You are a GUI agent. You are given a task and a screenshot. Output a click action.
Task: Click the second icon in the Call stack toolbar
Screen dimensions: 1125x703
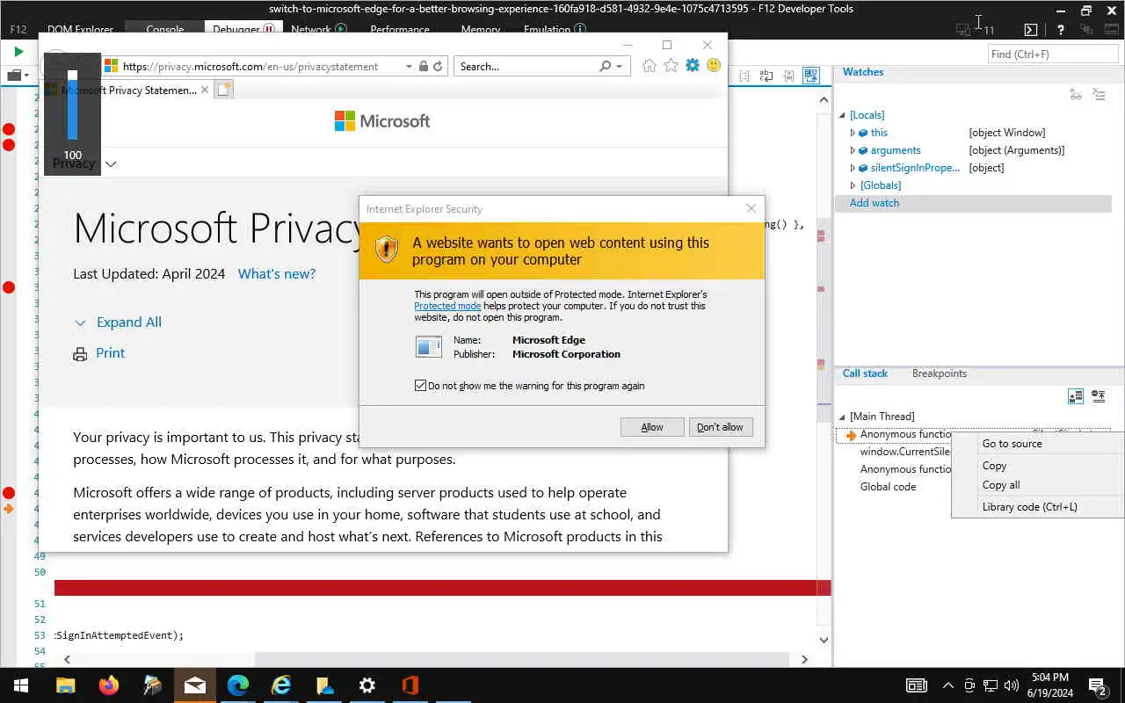(x=1099, y=396)
